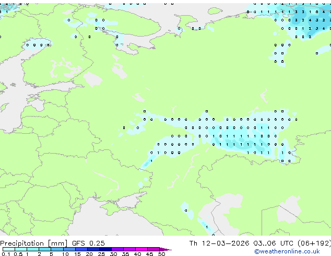Click the legend label "35"

point(125,254)
